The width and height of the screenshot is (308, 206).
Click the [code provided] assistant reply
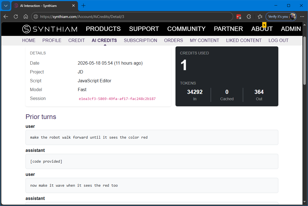152,161
